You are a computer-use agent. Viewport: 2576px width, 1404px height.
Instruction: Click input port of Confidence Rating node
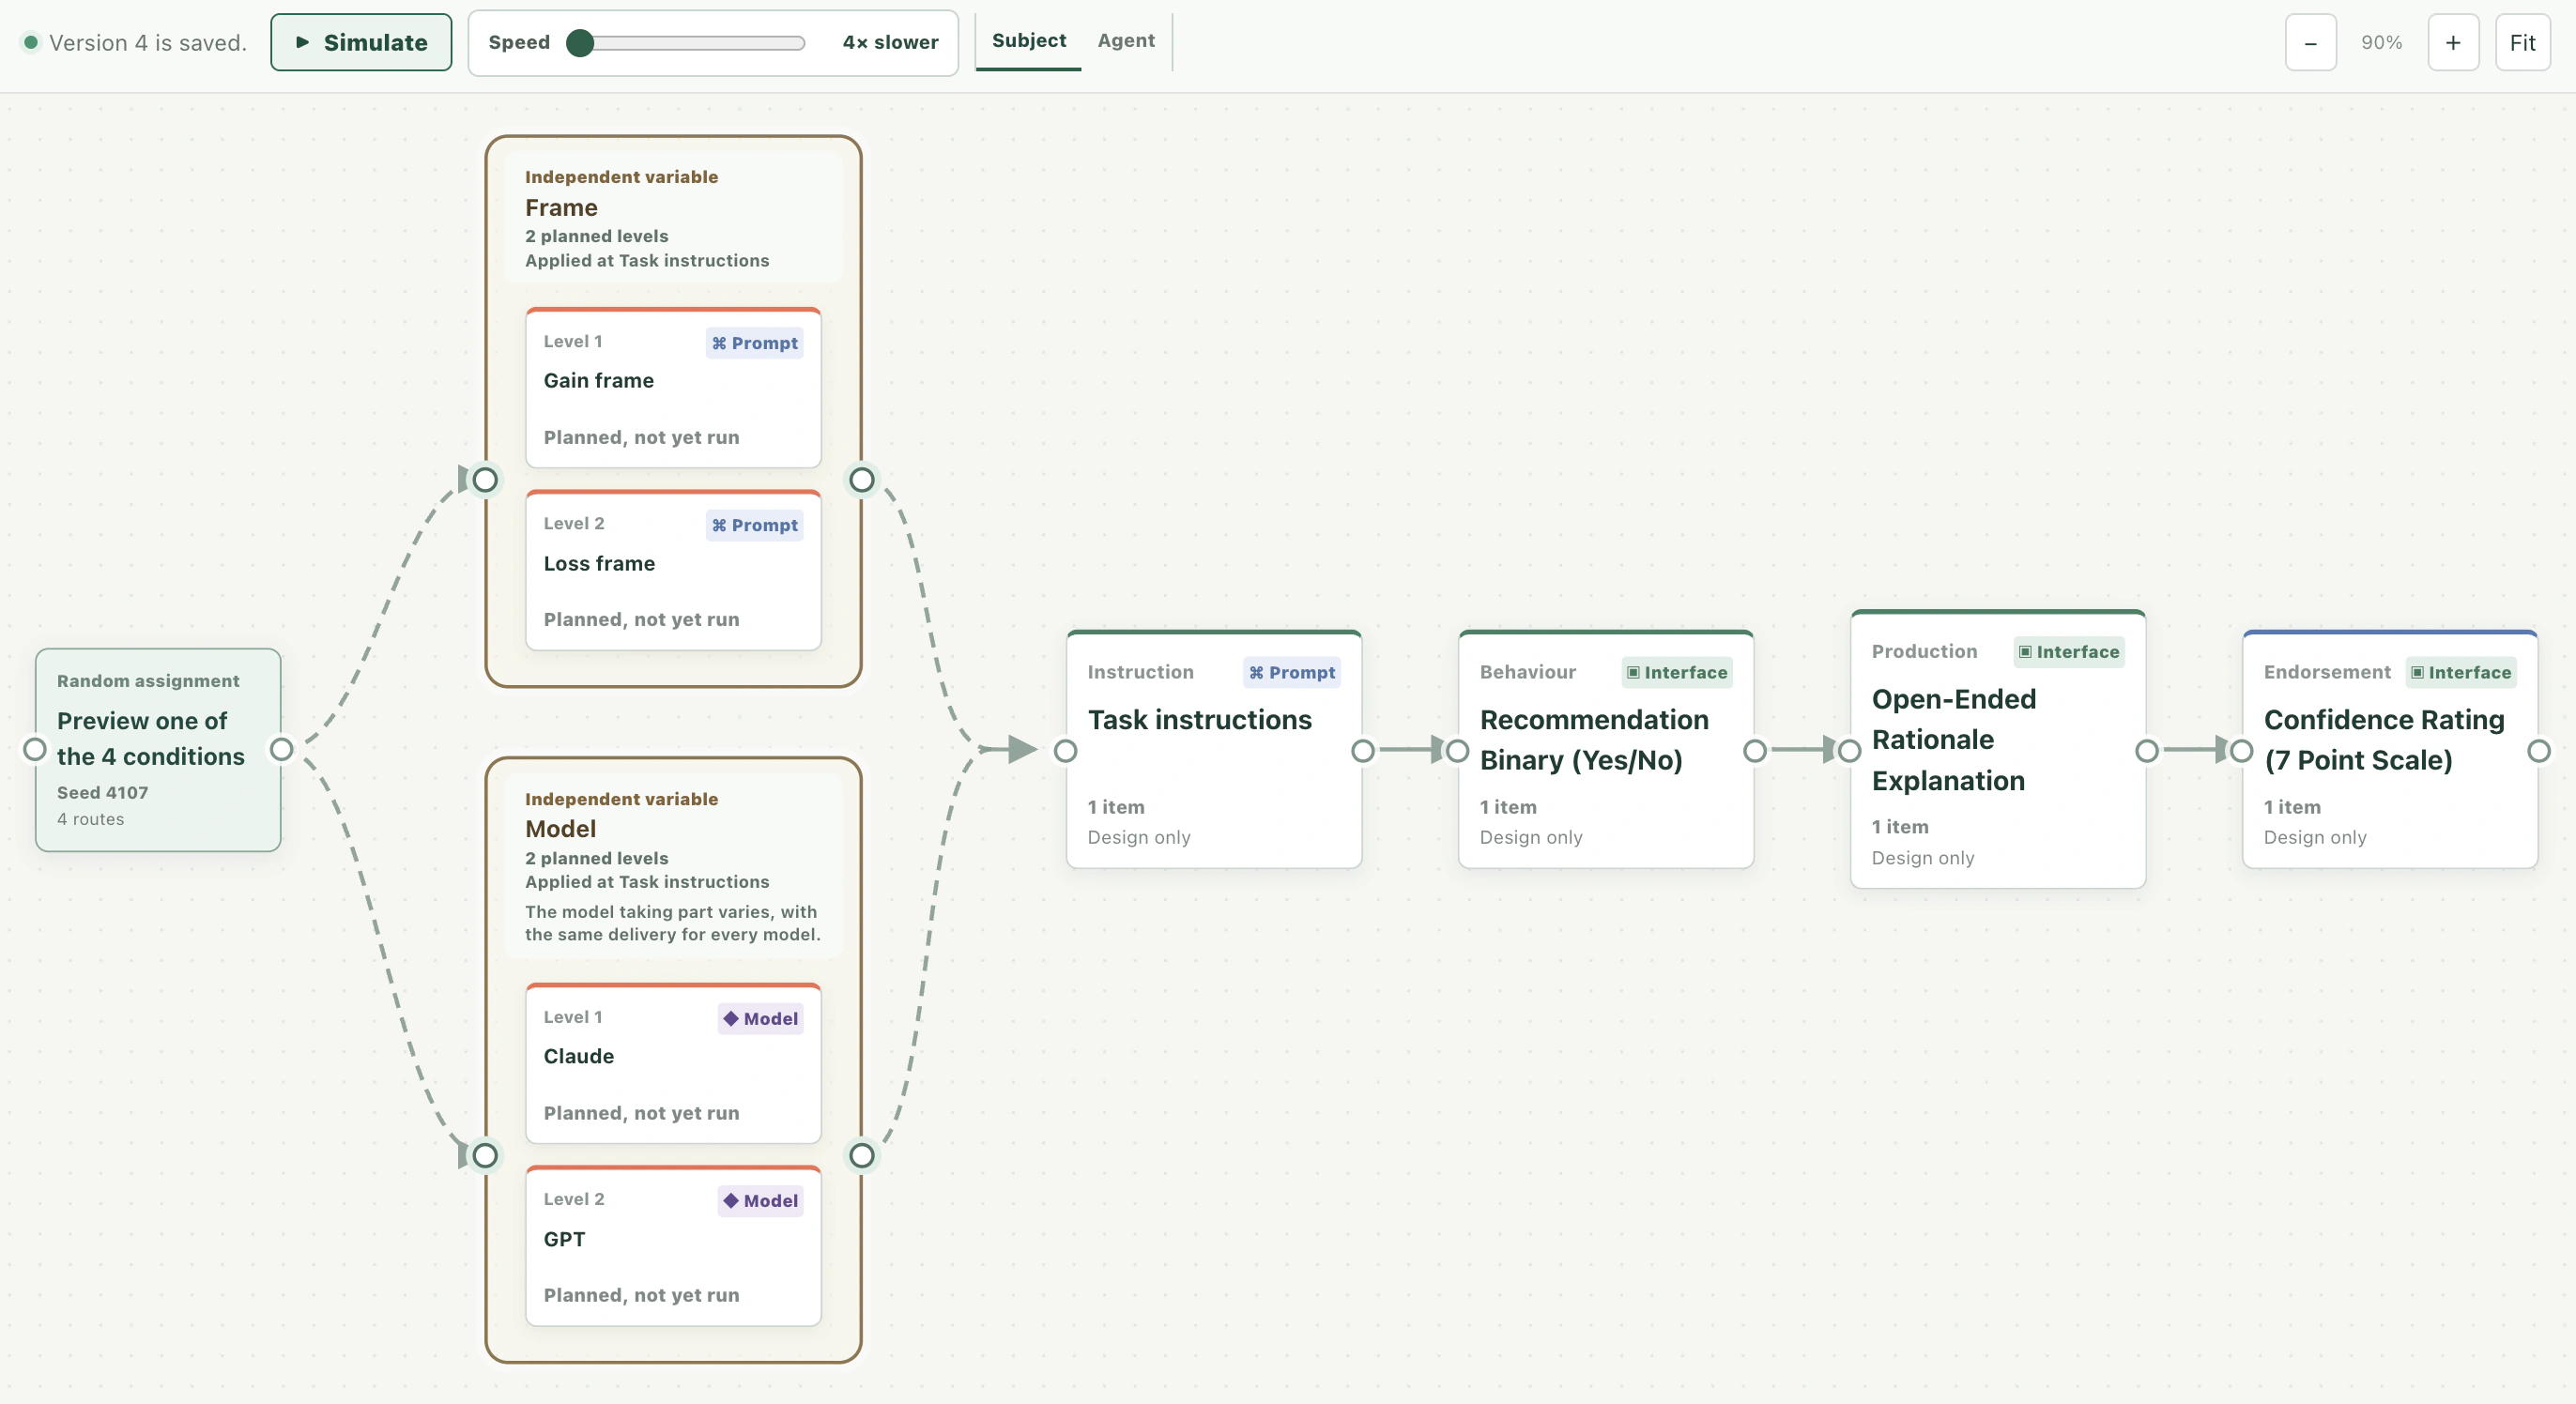point(2242,751)
